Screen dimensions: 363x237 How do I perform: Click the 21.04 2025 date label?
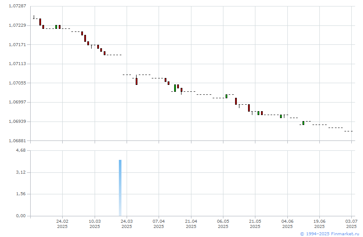[x=191, y=224]
